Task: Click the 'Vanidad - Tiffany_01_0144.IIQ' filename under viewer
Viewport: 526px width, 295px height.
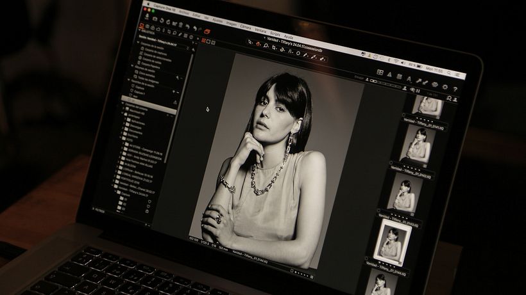Action: [250, 257]
